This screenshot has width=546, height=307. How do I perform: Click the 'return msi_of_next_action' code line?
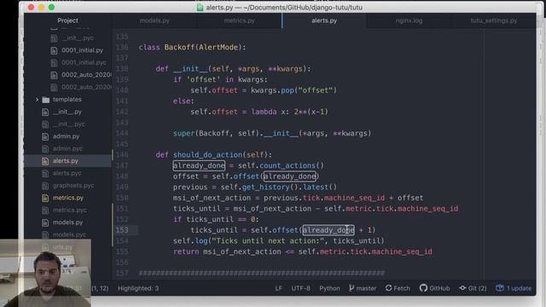click(x=303, y=252)
